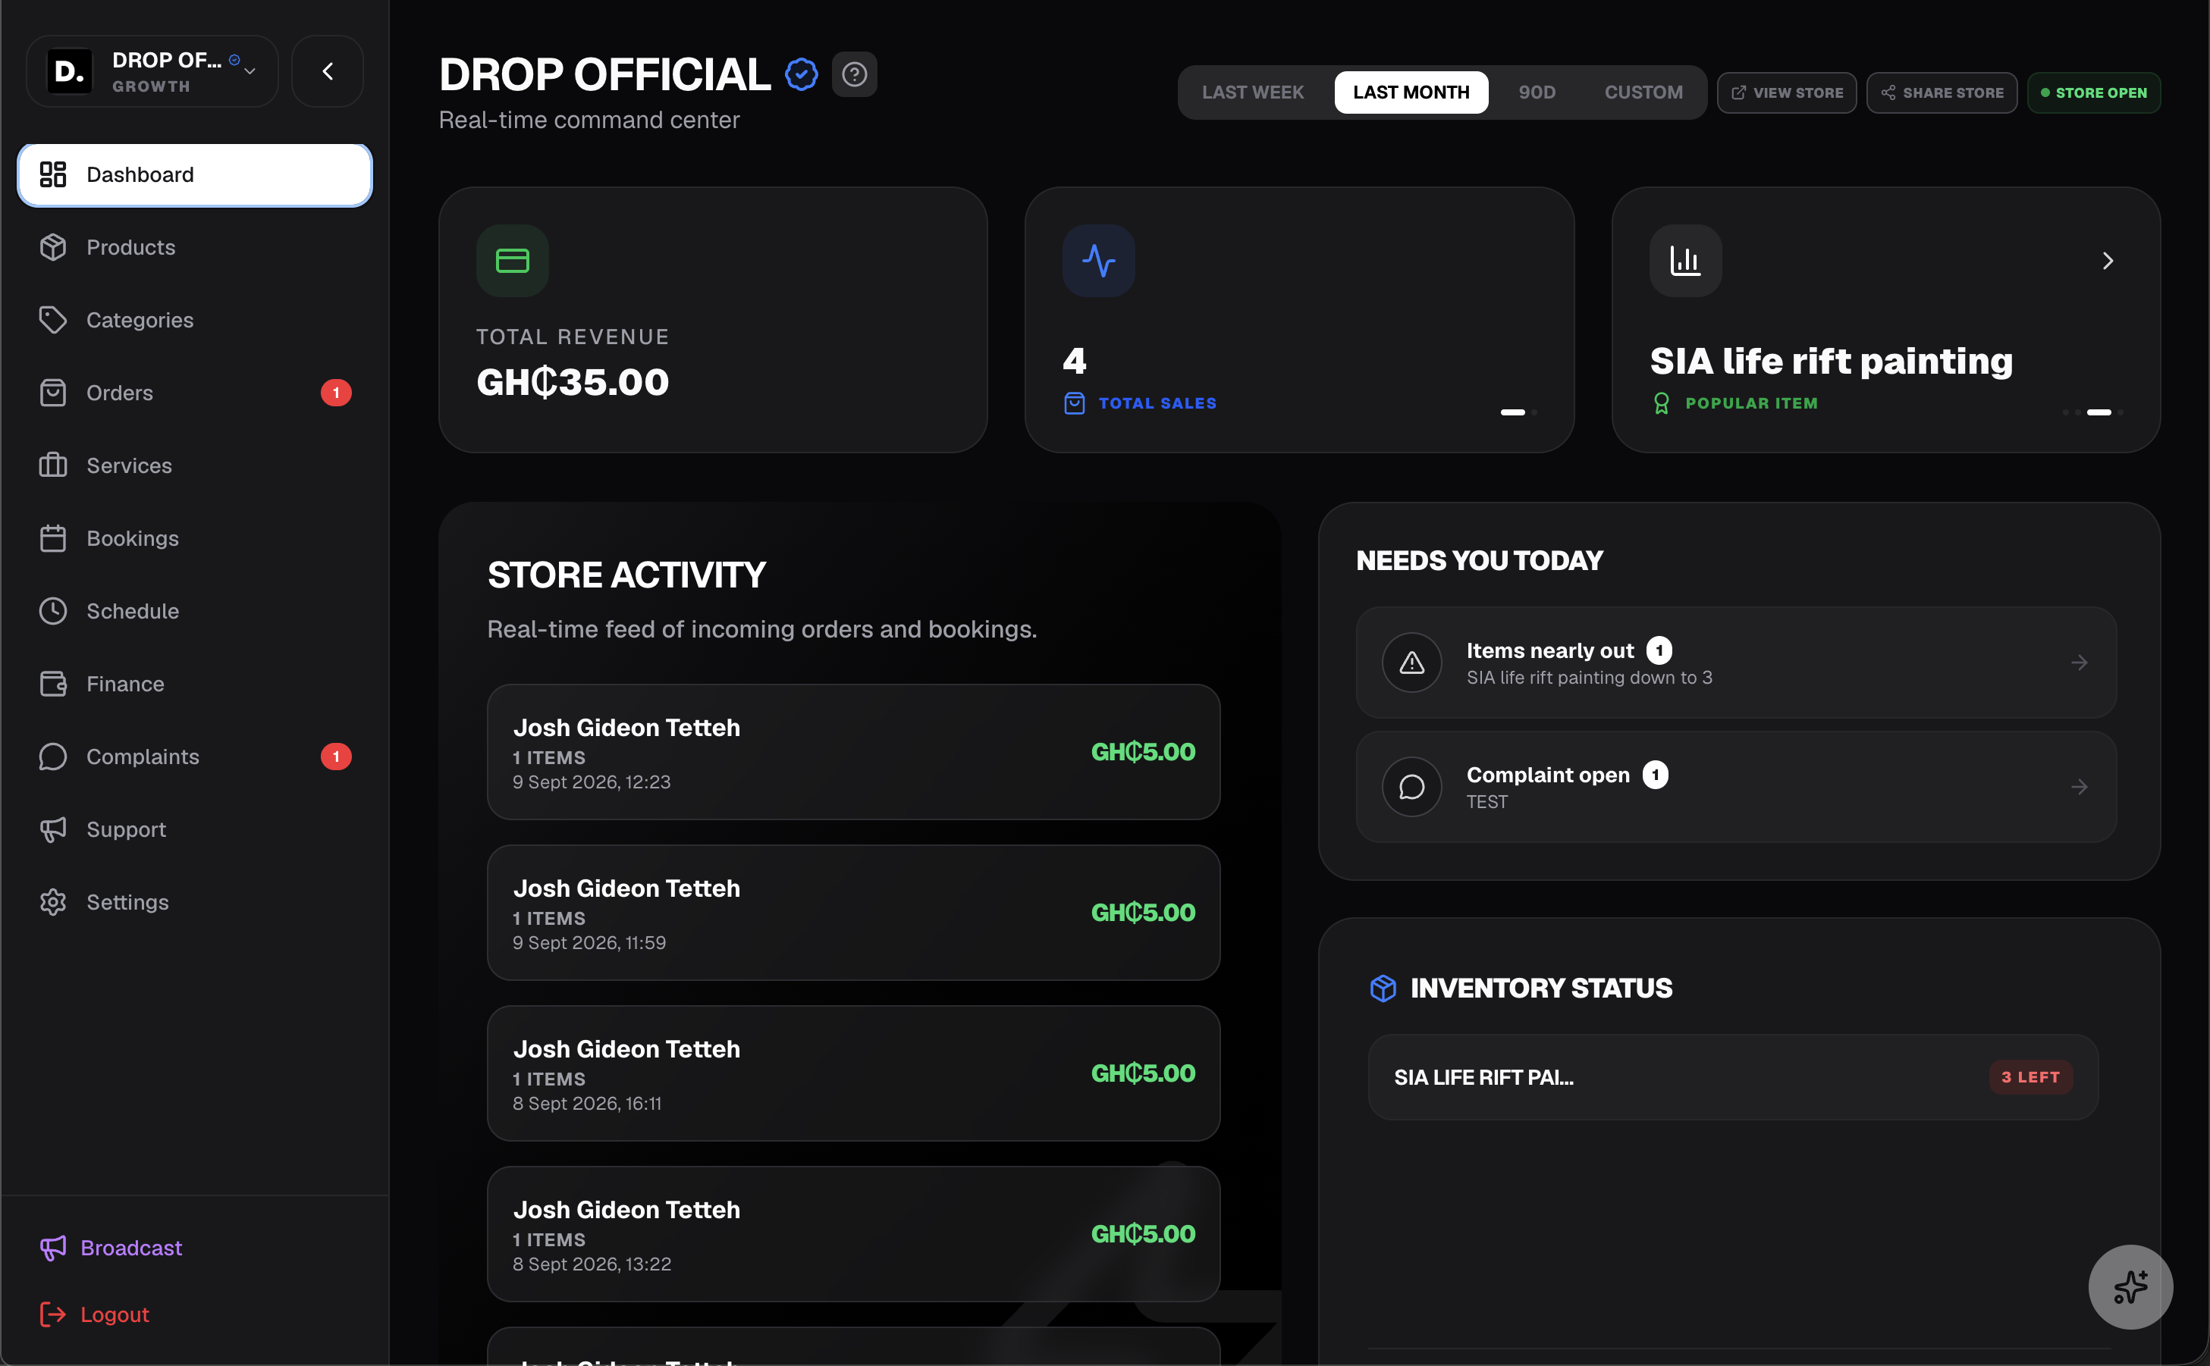Click the Inventory Status box icon
Image resolution: width=2210 pixels, height=1366 pixels.
[1383, 988]
